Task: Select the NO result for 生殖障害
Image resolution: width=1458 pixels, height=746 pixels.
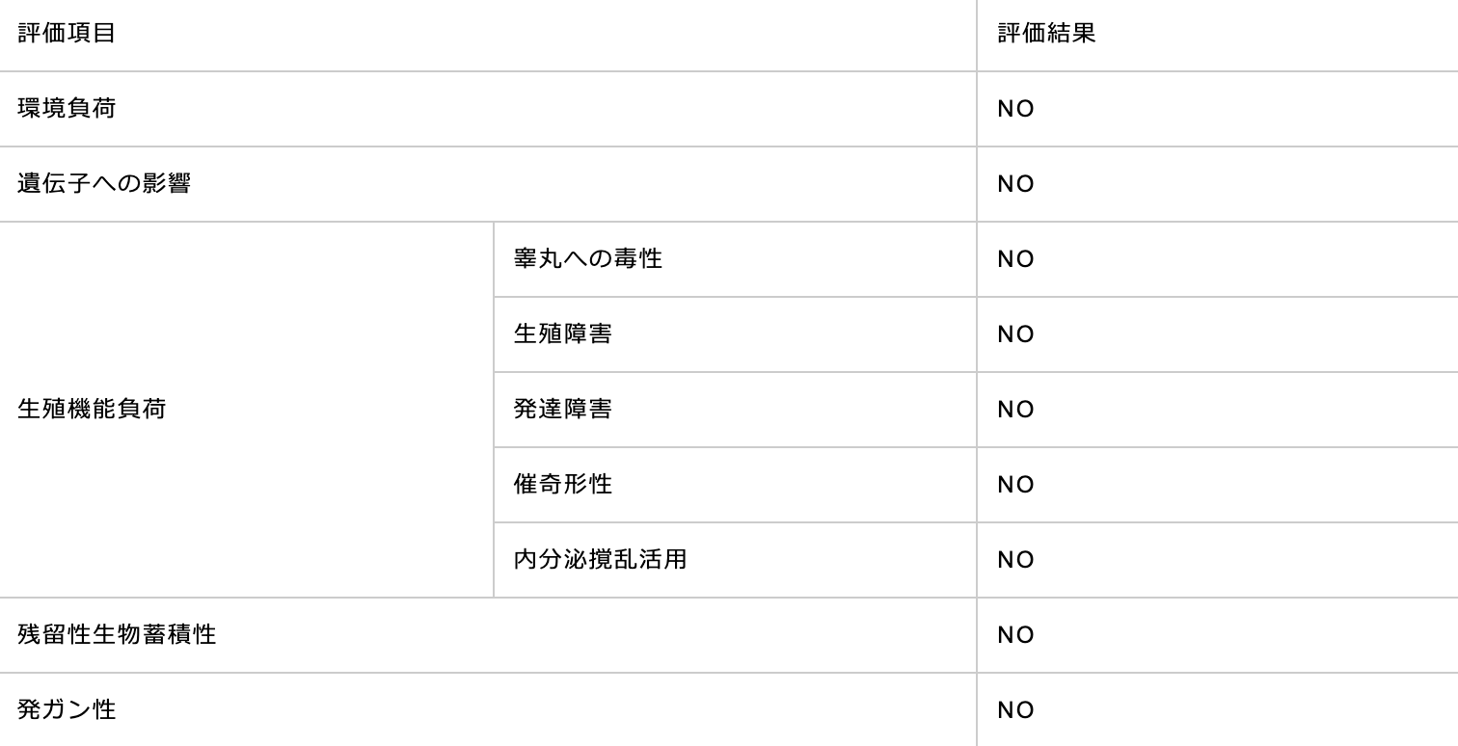Action: pyautogui.click(x=1218, y=334)
